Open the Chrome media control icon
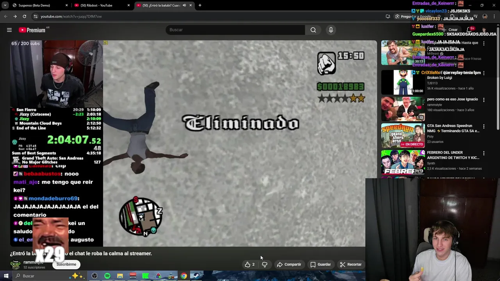 475,16
